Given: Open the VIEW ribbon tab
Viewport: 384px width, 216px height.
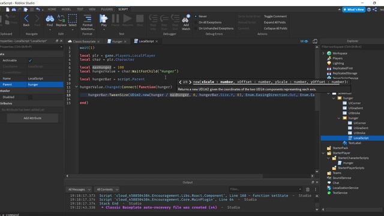Looking at the screenshot, I should tap(92, 9).
